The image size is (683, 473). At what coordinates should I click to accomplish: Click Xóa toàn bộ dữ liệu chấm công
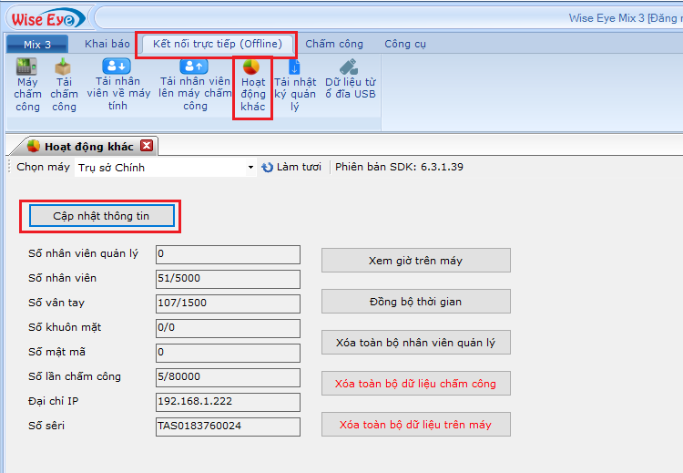click(415, 384)
